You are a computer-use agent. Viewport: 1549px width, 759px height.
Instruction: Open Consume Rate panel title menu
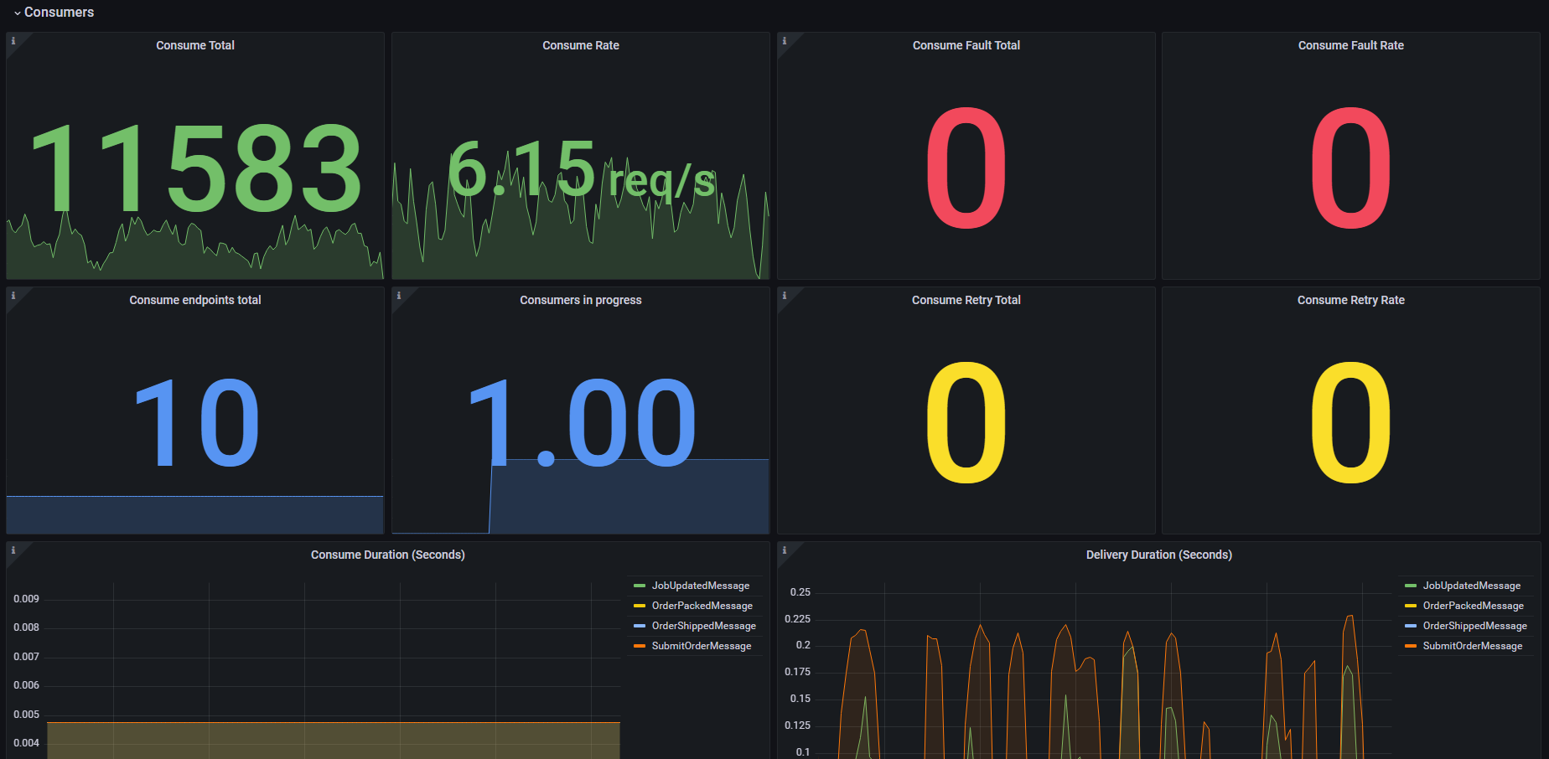[581, 45]
